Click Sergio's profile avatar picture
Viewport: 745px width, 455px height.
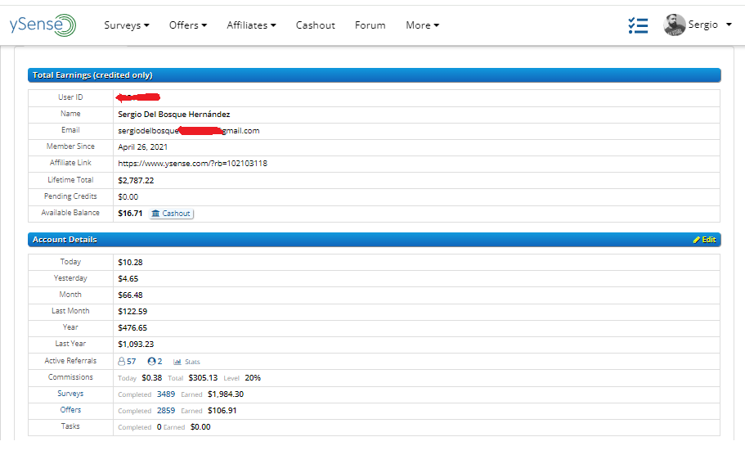[674, 25]
